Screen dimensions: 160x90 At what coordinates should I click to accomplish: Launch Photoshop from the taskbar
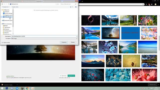pos(7,88)
